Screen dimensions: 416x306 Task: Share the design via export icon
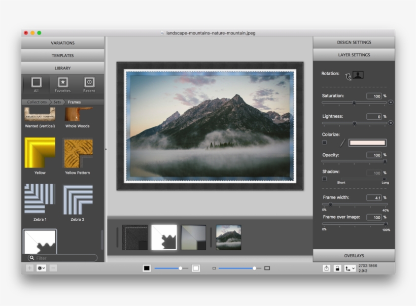coord(326,268)
